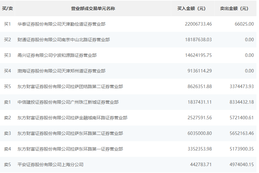Select the 卖2 row label
The width and height of the screenshot is (259, 173).
[x=8, y=118]
